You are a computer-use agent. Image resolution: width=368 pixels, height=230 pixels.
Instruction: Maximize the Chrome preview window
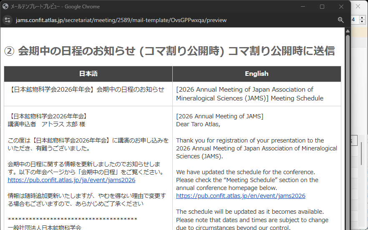click(322, 7)
